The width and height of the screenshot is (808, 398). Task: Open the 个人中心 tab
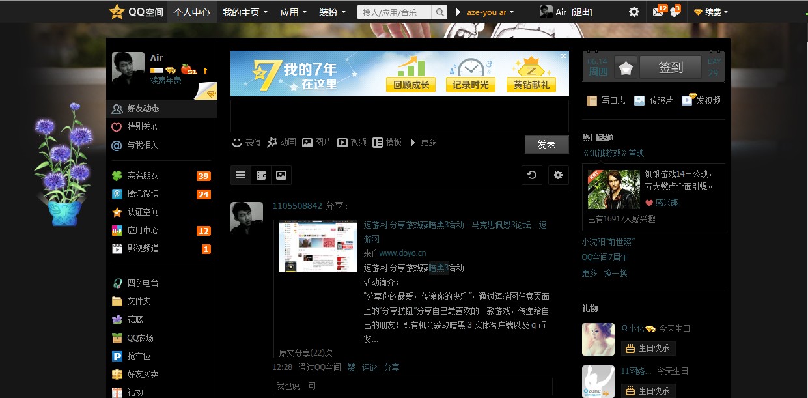(191, 12)
